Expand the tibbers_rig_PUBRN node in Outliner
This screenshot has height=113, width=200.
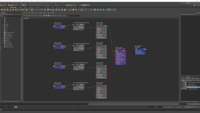pos(3,47)
